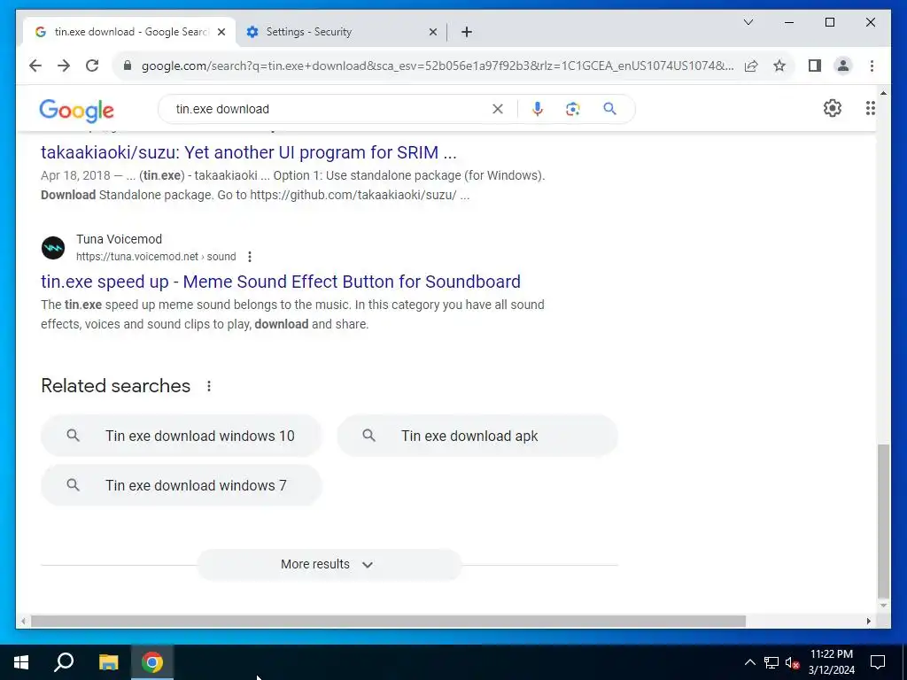The height and width of the screenshot is (680, 907).
Task: View site information lock icon
Action: click(x=128, y=66)
